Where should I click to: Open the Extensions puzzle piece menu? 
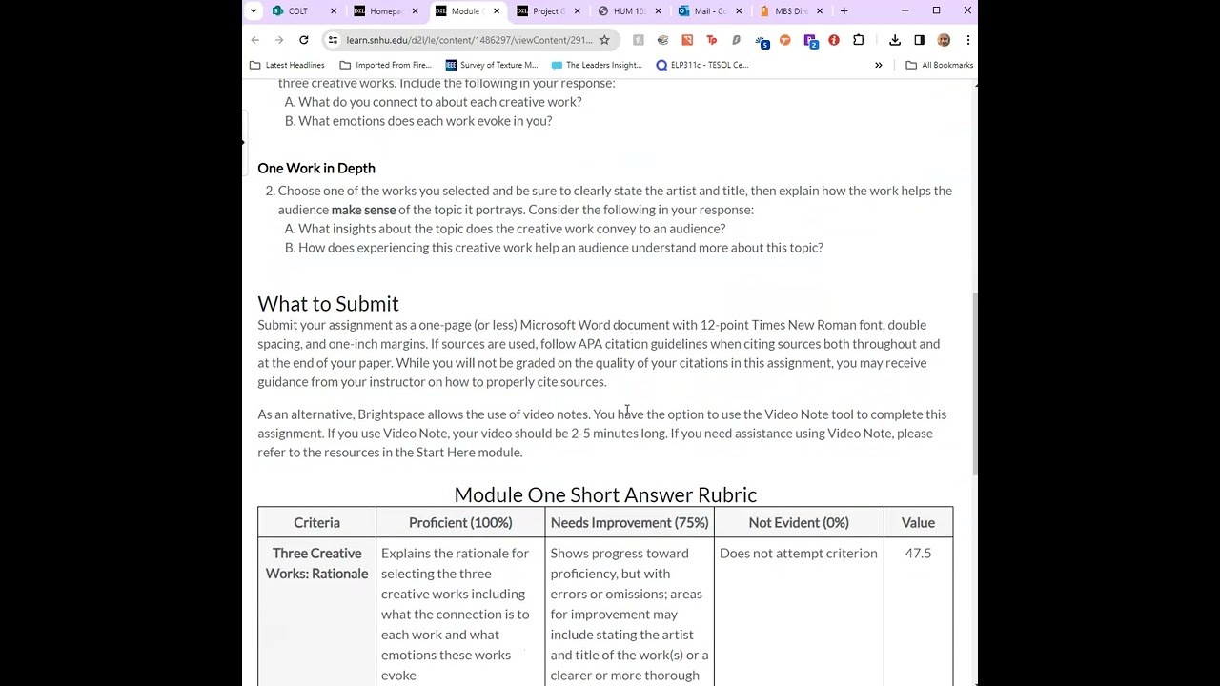(x=859, y=40)
